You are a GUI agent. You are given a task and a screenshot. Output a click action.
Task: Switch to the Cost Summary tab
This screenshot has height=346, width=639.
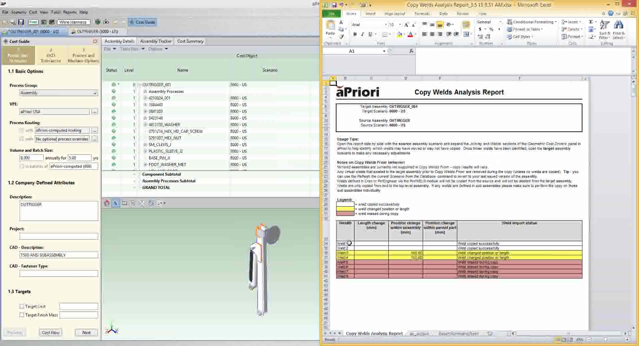[x=190, y=41]
